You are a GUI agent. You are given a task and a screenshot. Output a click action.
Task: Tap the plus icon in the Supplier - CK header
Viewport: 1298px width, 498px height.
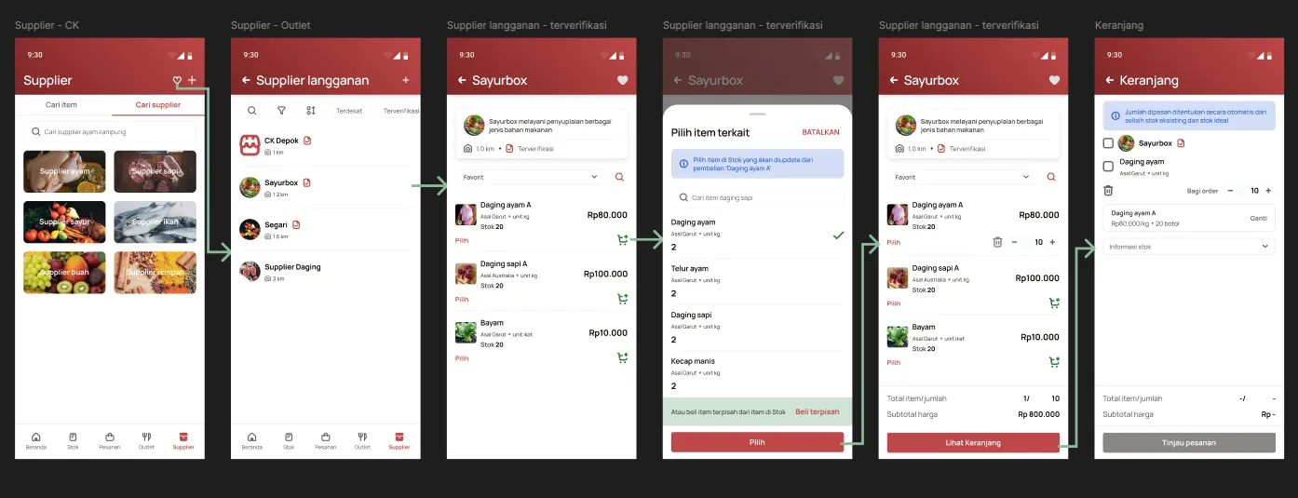pos(192,81)
